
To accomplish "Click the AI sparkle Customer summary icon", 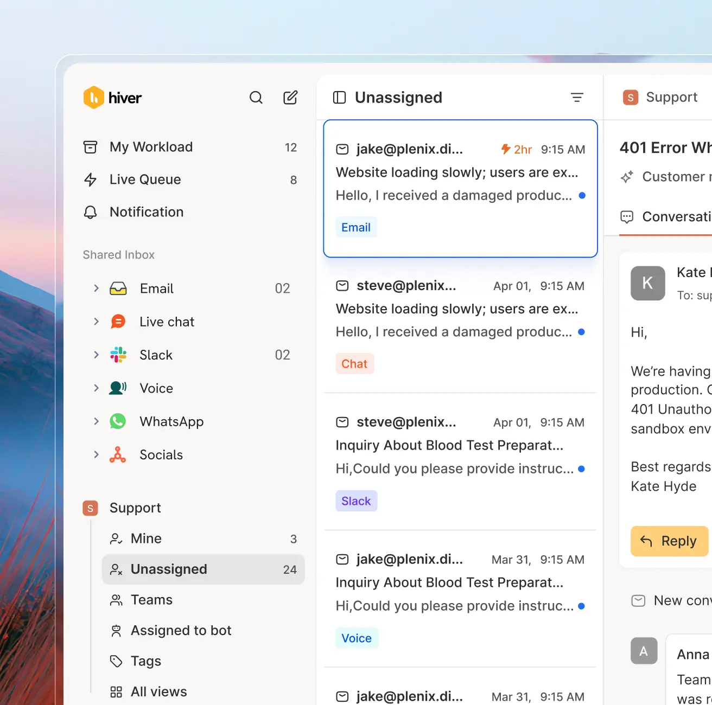I will click(627, 177).
